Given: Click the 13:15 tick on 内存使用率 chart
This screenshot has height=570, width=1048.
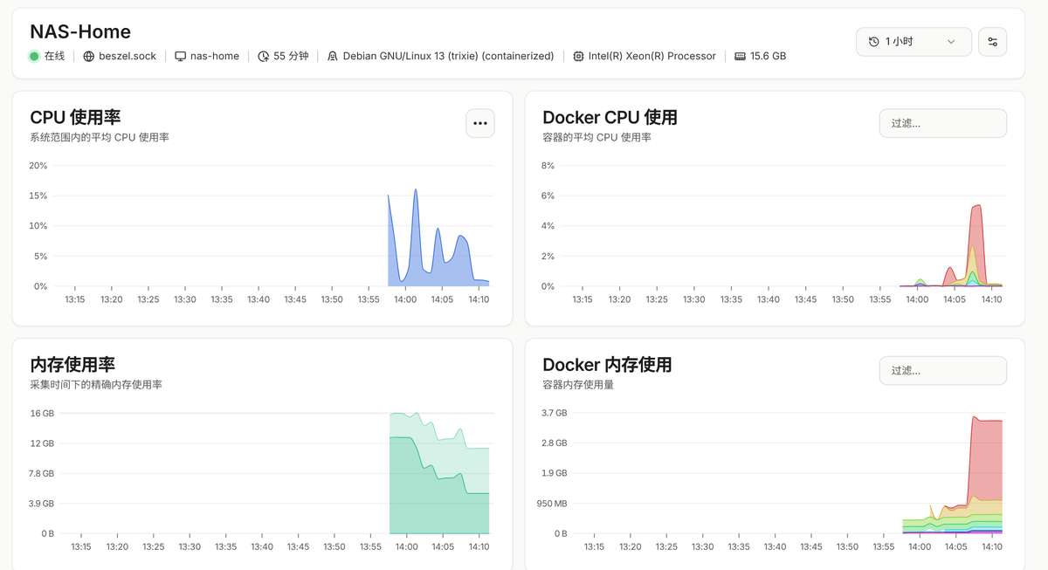Looking at the screenshot, I should 80,546.
